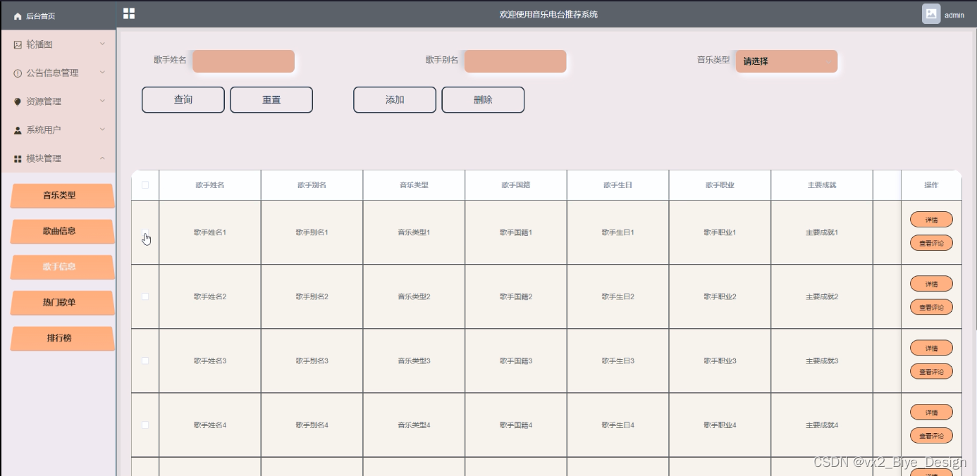
Task: Click the 歌手职业 column header
Action: point(720,185)
